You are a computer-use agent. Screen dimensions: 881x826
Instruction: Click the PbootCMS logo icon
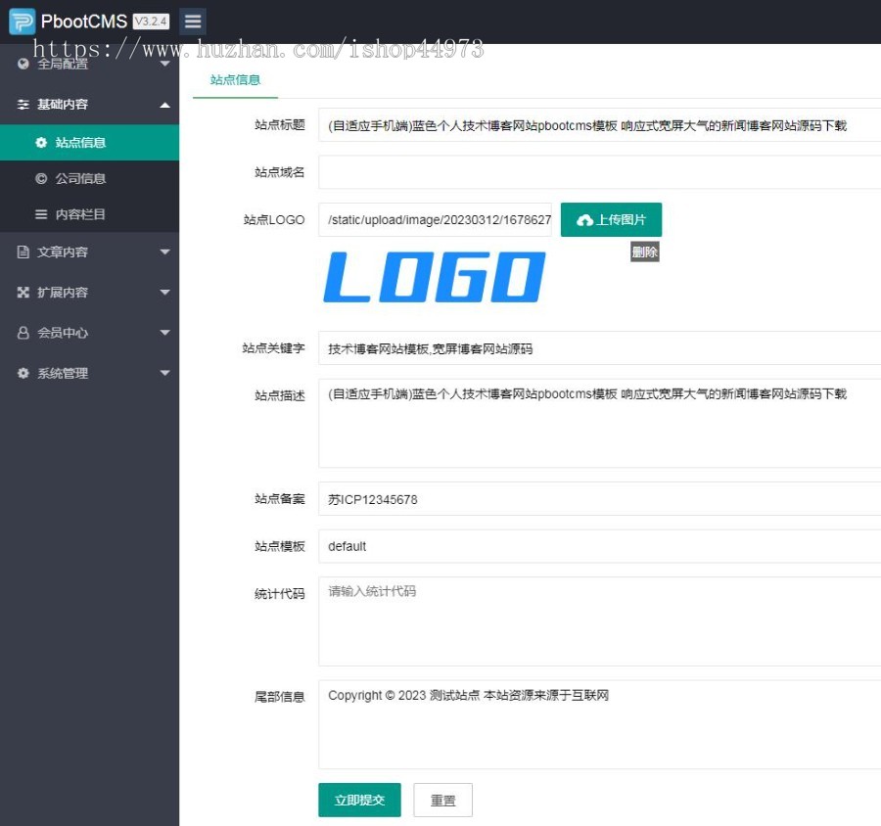coord(22,22)
